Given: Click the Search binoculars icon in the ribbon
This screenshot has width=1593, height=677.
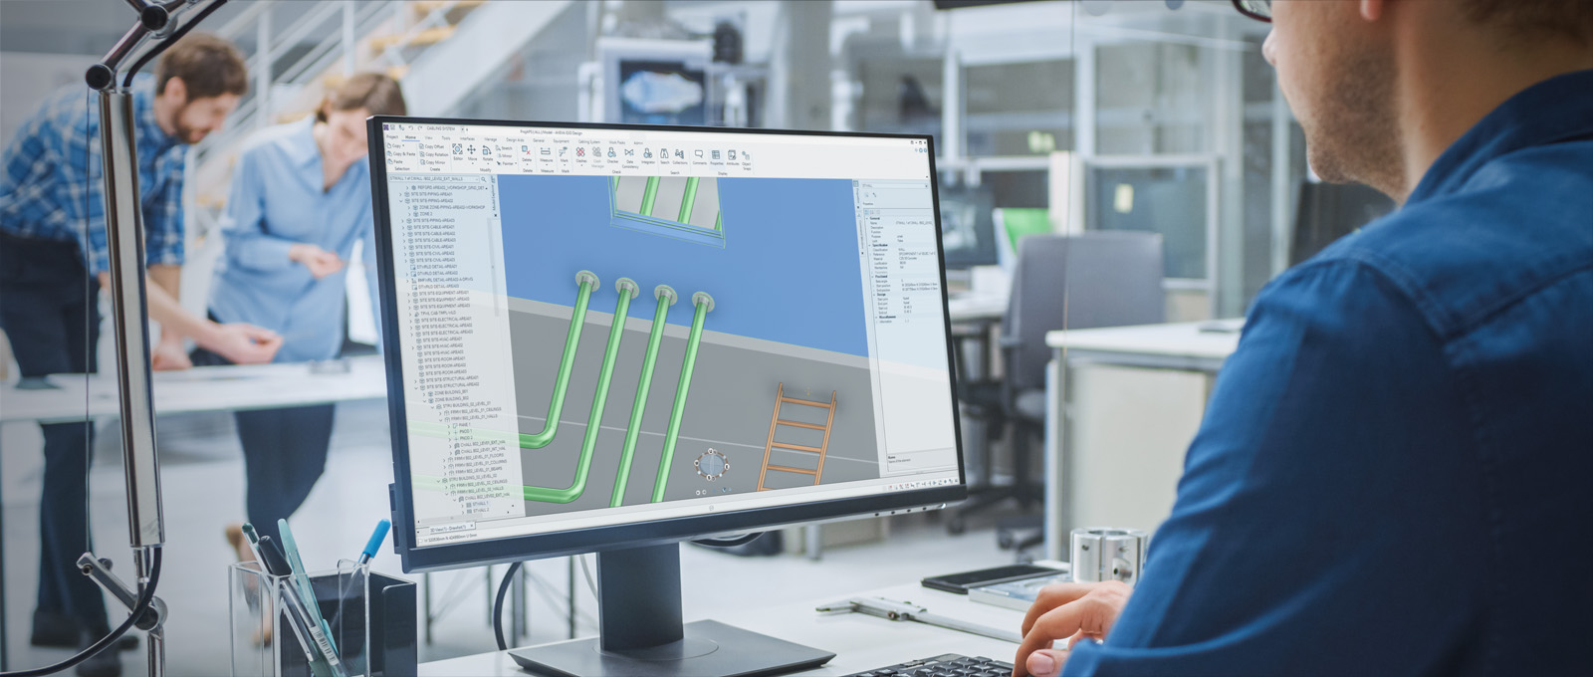Looking at the screenshot, I should coord(664,158).
